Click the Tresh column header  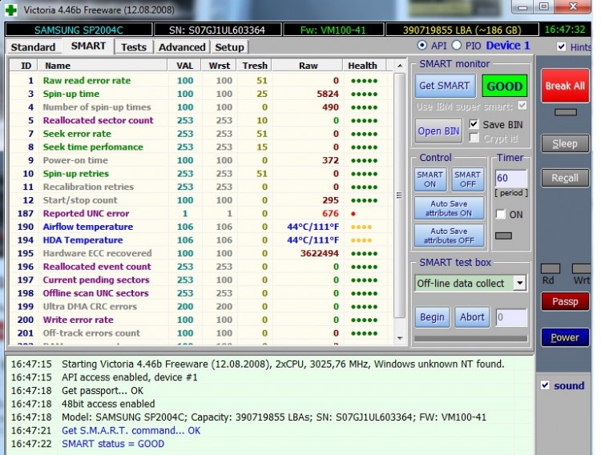coord(255,66)
